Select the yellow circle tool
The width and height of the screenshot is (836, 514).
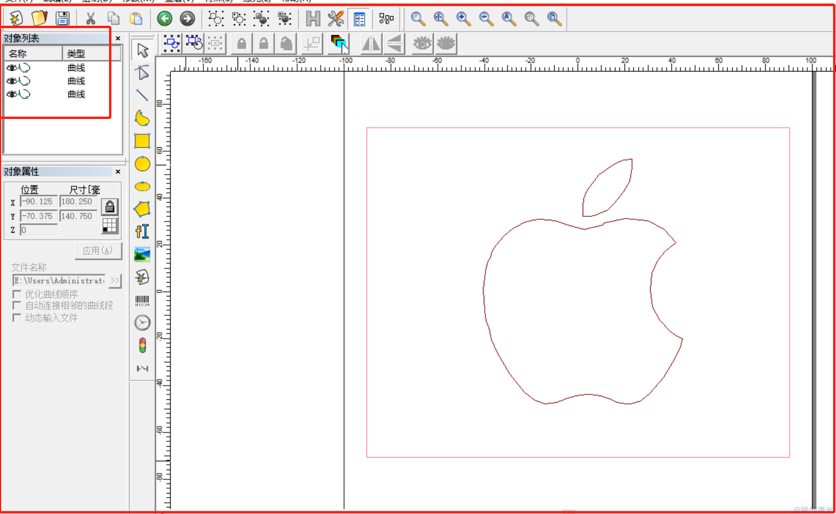(142, 164)
